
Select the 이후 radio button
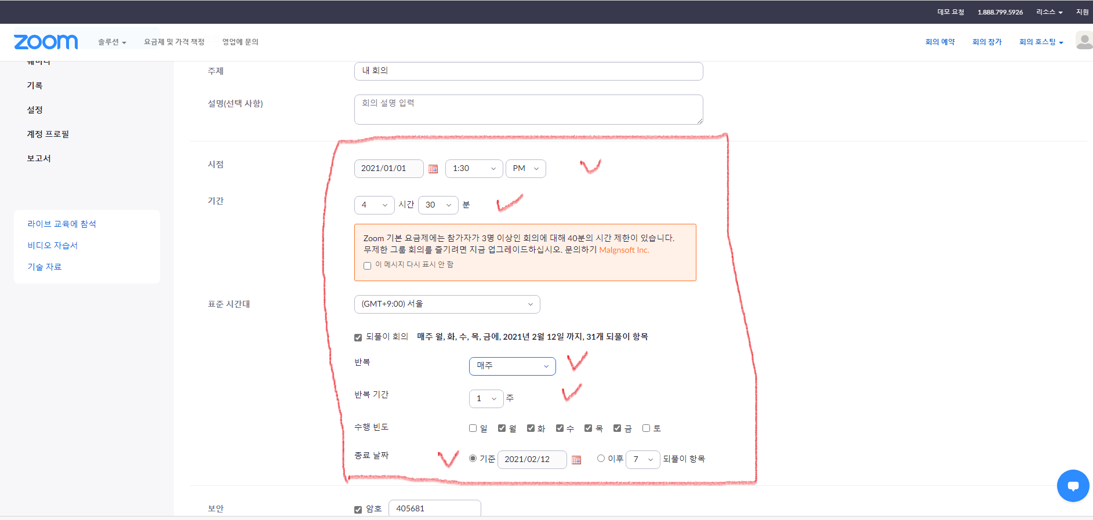coord(601,459)
